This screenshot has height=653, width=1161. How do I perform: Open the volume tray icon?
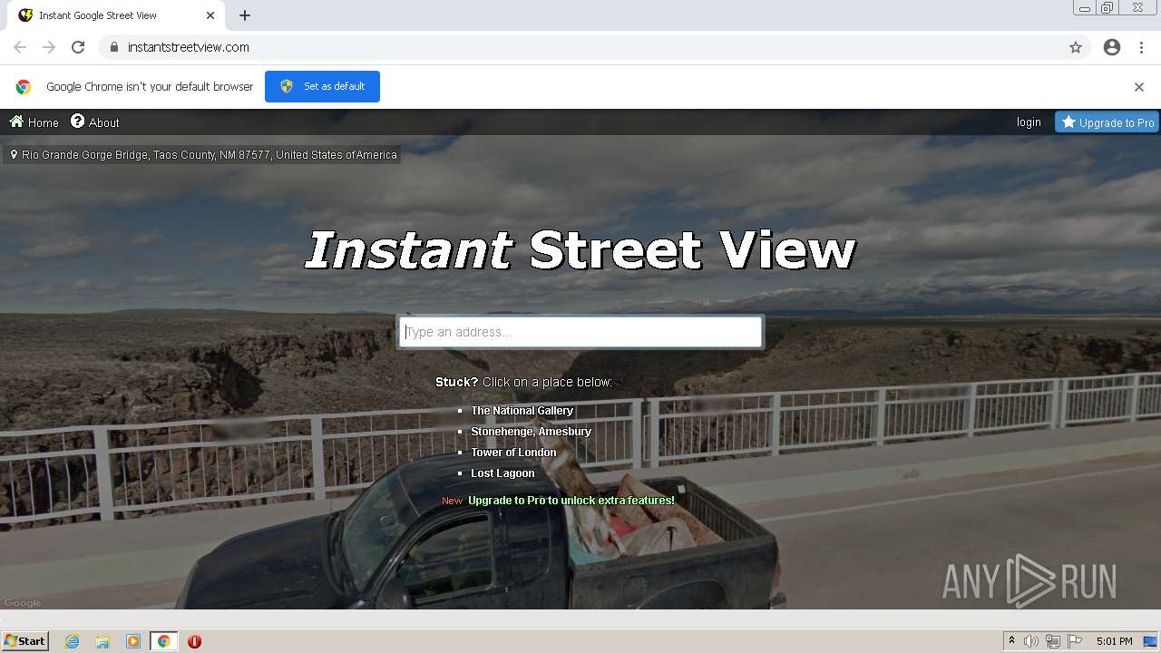click(1031, 641)
